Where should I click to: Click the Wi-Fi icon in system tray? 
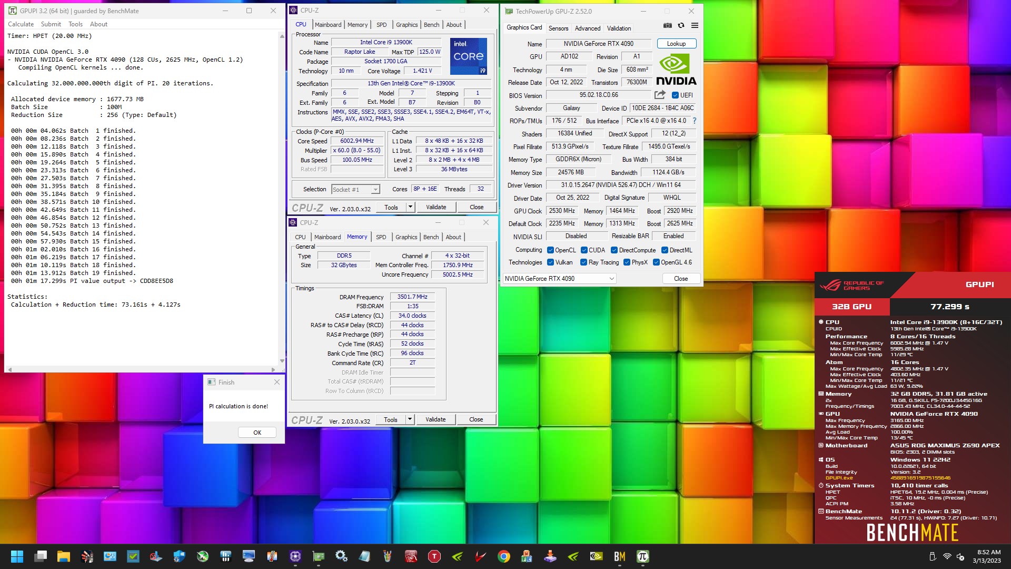(x=947, y=556)
